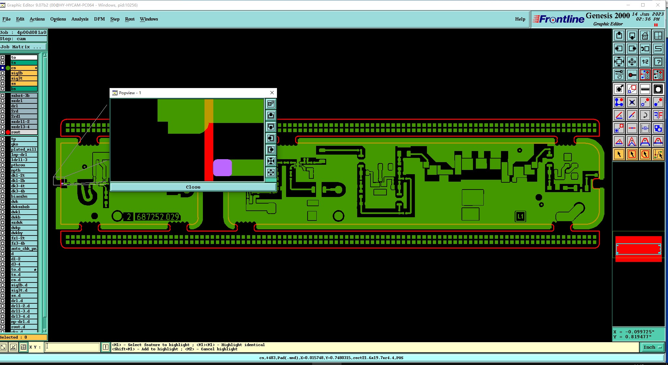Toggle checkbox for layer sig2b
The image size is (668, 365).
[x=3, y=73]
